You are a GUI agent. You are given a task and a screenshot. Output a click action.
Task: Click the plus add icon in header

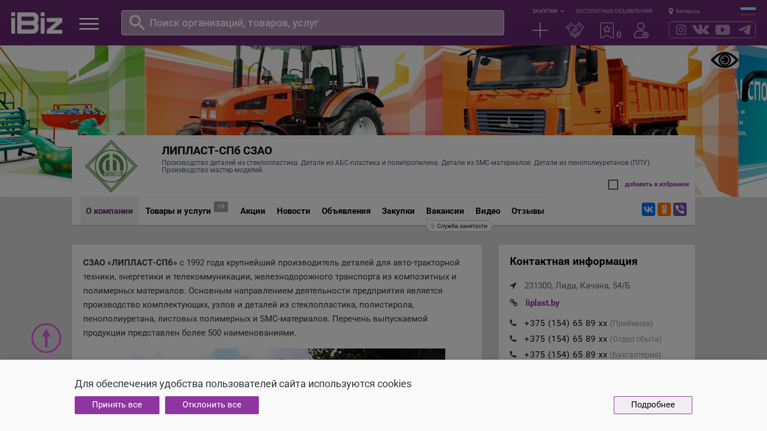pos(540,30)
